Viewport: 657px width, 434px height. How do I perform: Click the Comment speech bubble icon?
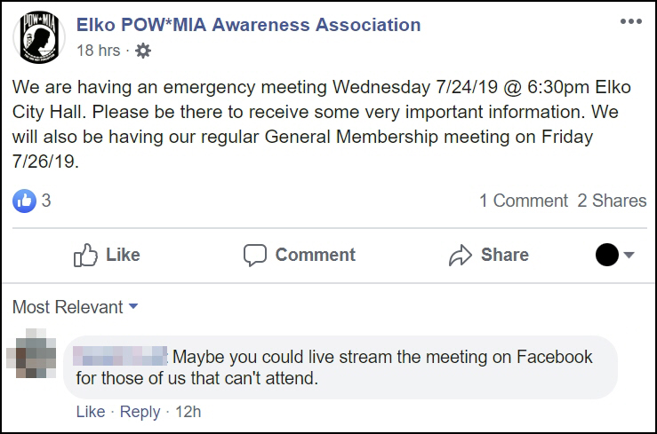coord(255,256)
